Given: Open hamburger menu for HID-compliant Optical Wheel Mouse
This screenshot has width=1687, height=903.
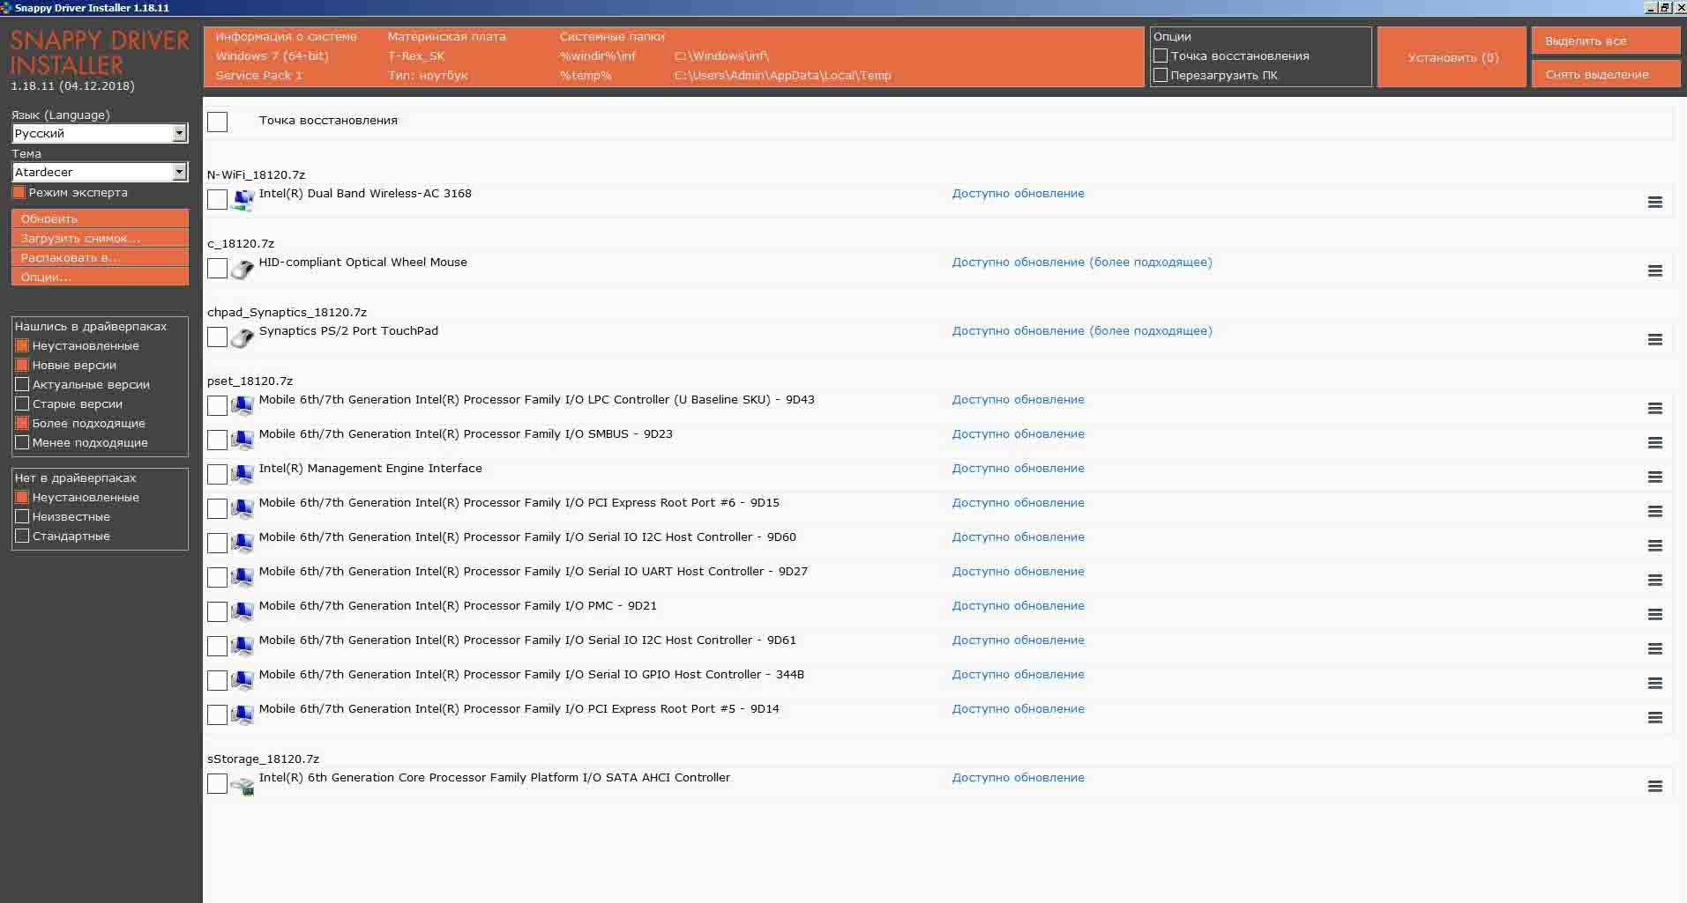Looking at the screenshot, I should tap(1654, 271).
